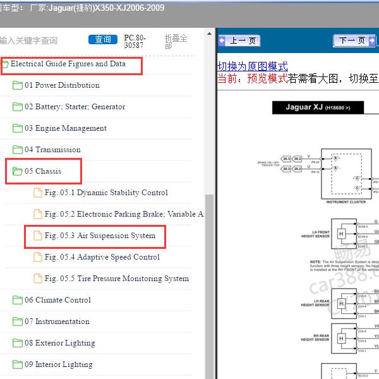Click the RH Rear Height Sensor block

click(344, 339)
